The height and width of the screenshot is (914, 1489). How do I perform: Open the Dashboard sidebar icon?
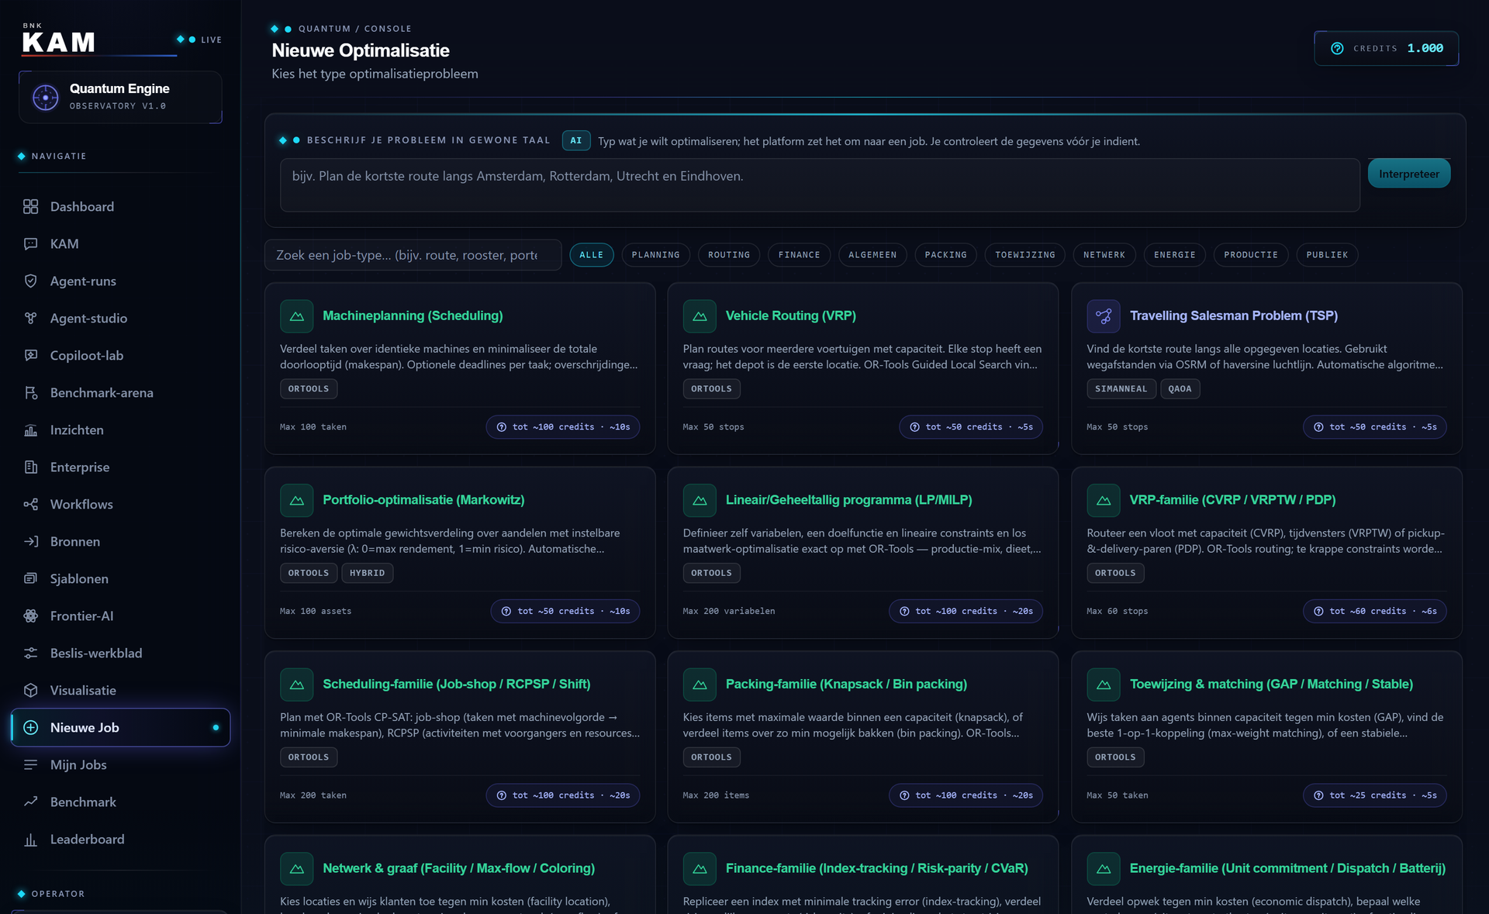coord(30,206)
